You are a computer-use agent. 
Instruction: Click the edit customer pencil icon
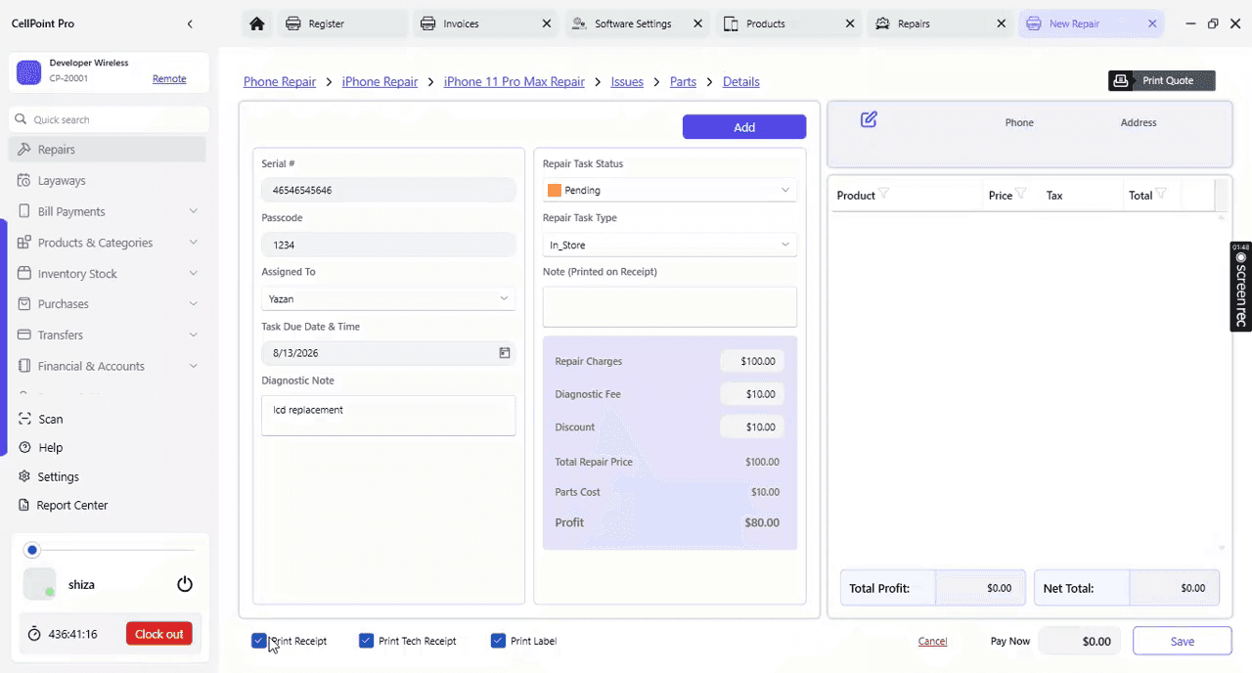pyautogui.click(x=869, y=119)
